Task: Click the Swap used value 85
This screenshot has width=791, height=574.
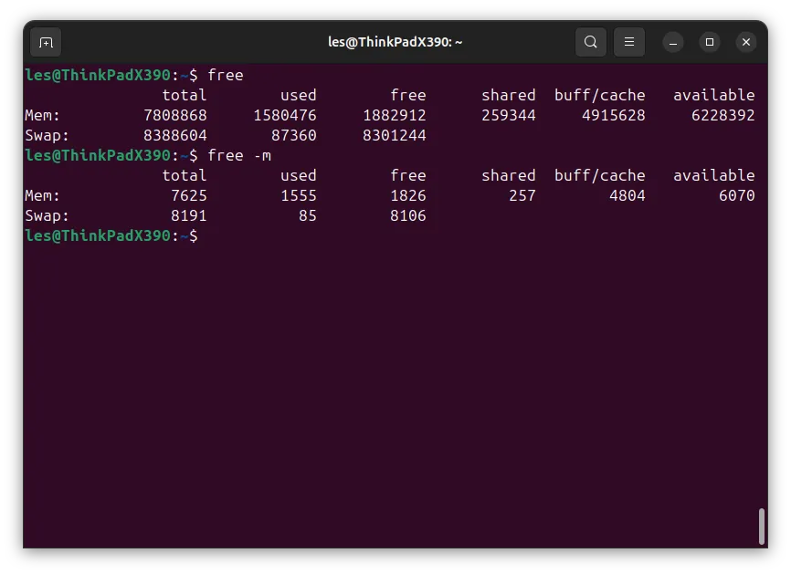Action: point(307,215)
